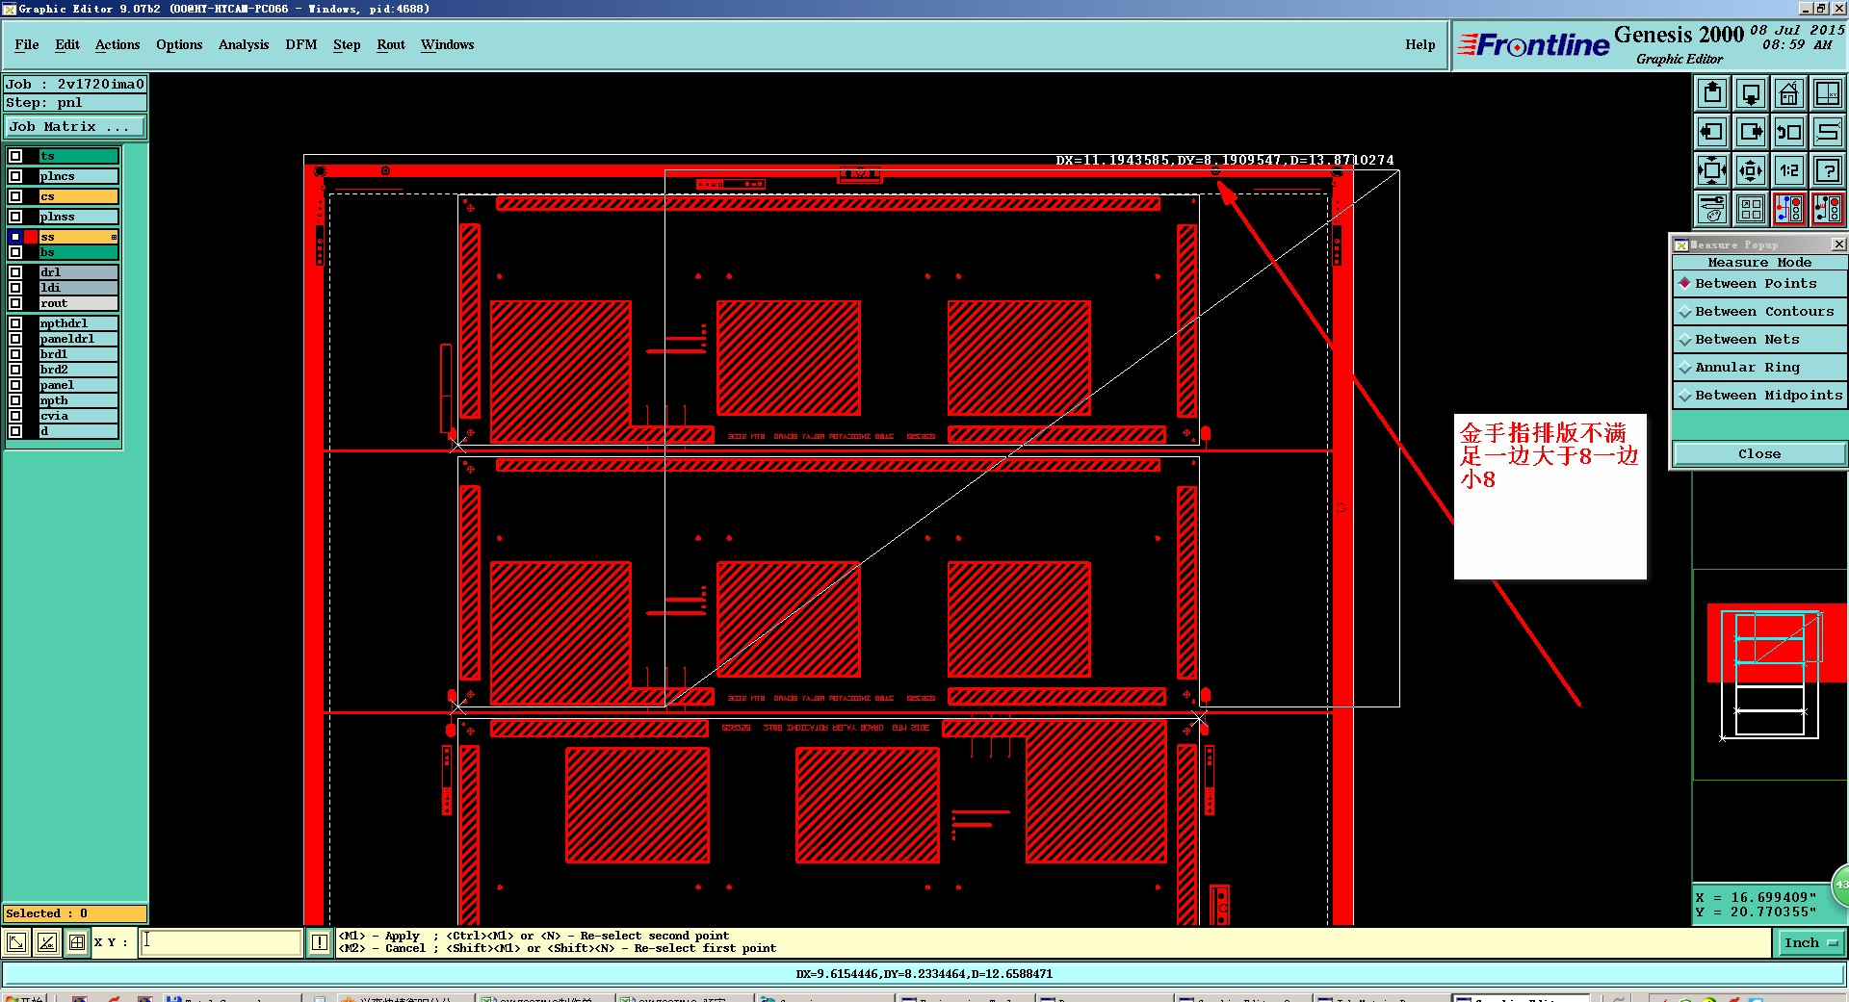Toggle the plncs layer checkbox
This screenshot has width=1849, height=1002.
tap(15, 176)
